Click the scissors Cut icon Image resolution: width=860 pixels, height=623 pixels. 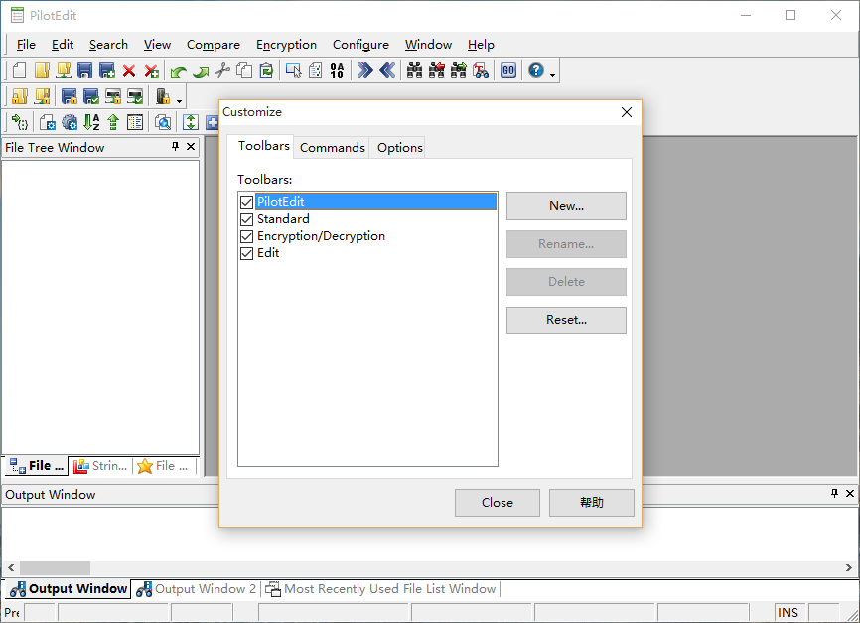click(221, 70)
